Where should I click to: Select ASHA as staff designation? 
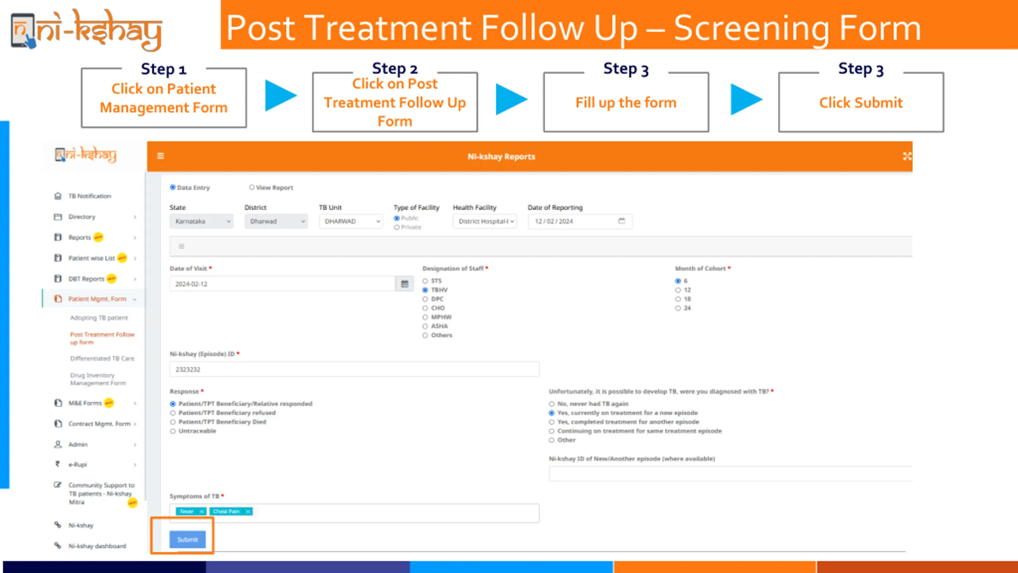(425, 326)
